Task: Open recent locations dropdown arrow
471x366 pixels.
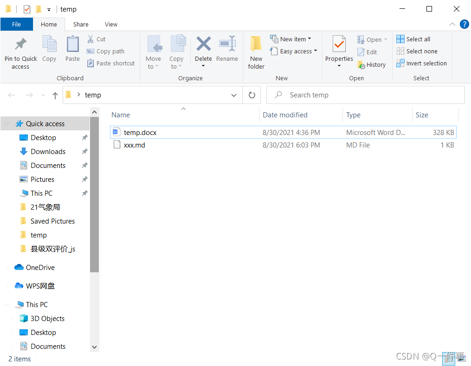Action: click(x=43, y=95)
